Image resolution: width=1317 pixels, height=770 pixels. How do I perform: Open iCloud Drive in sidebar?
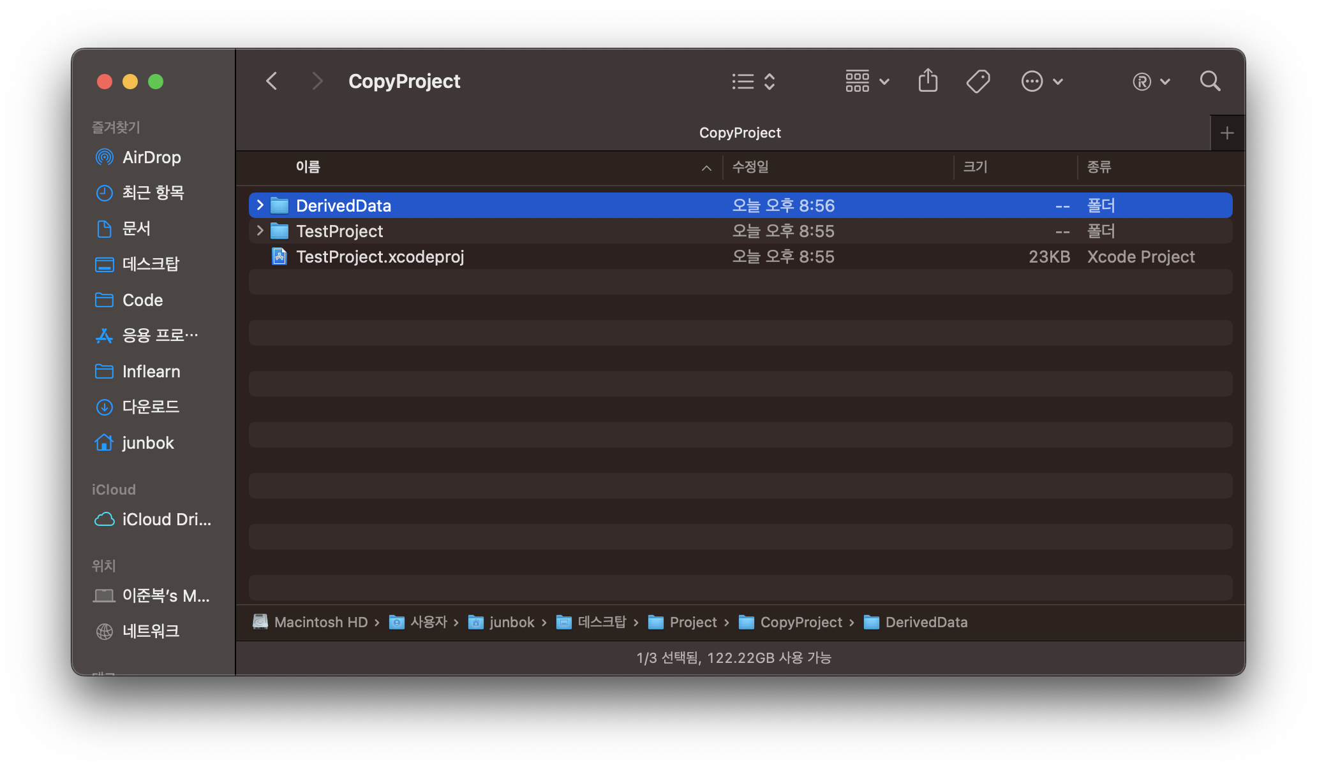coord(166,519)
